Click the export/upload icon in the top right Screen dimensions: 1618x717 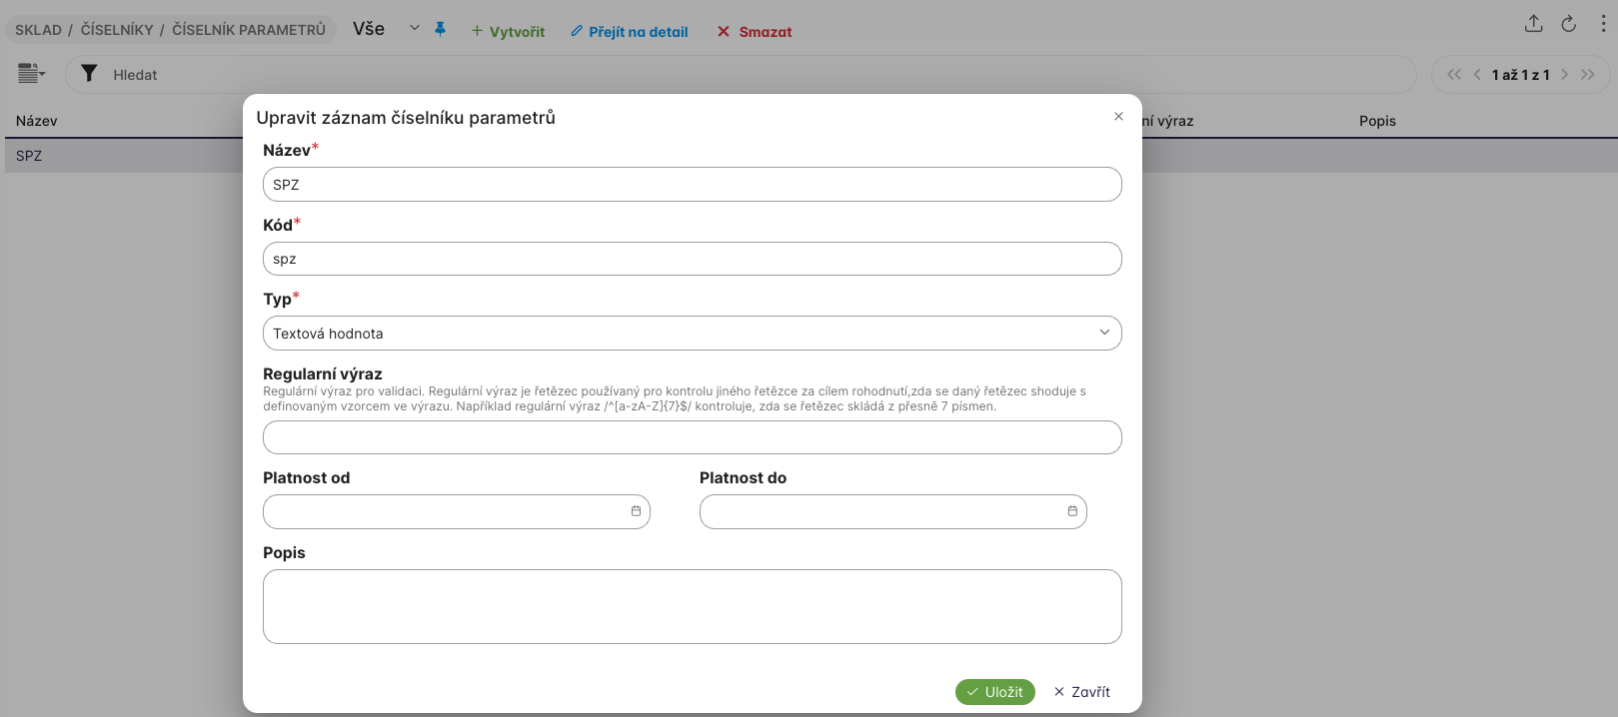pos(1534,24)
